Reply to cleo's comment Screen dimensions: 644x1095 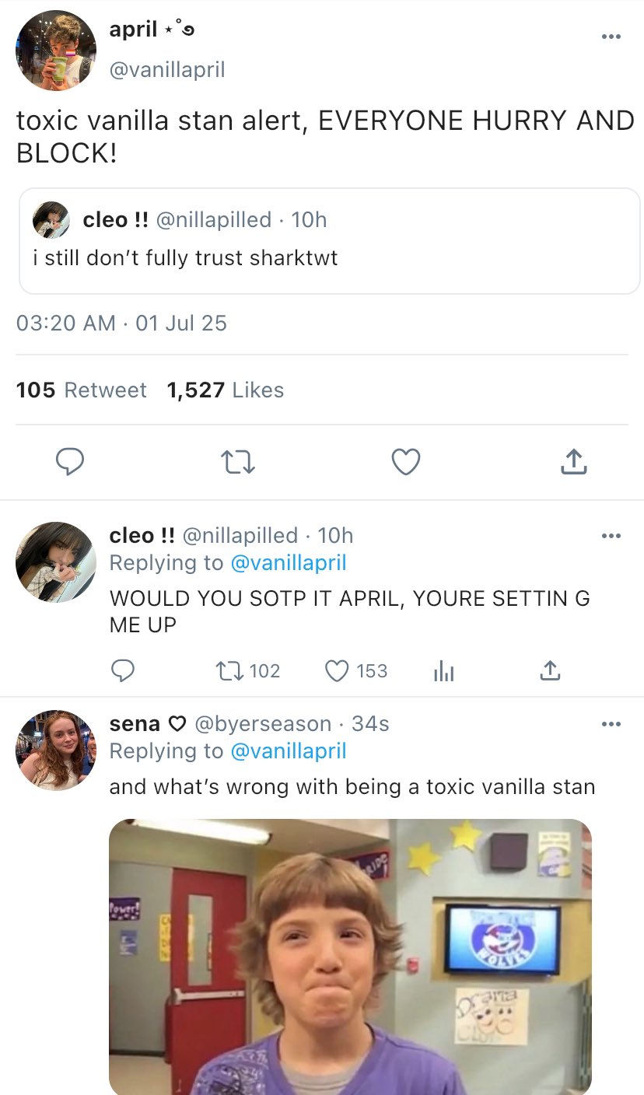point(124,670)
